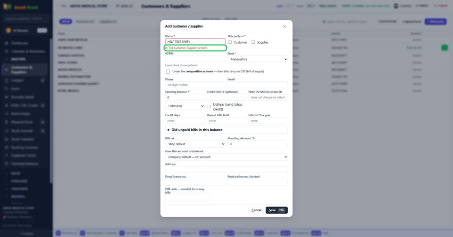Tick the Supplier checkbox
The height and width of the screenshot is (237, 453).
coord(253,42)
